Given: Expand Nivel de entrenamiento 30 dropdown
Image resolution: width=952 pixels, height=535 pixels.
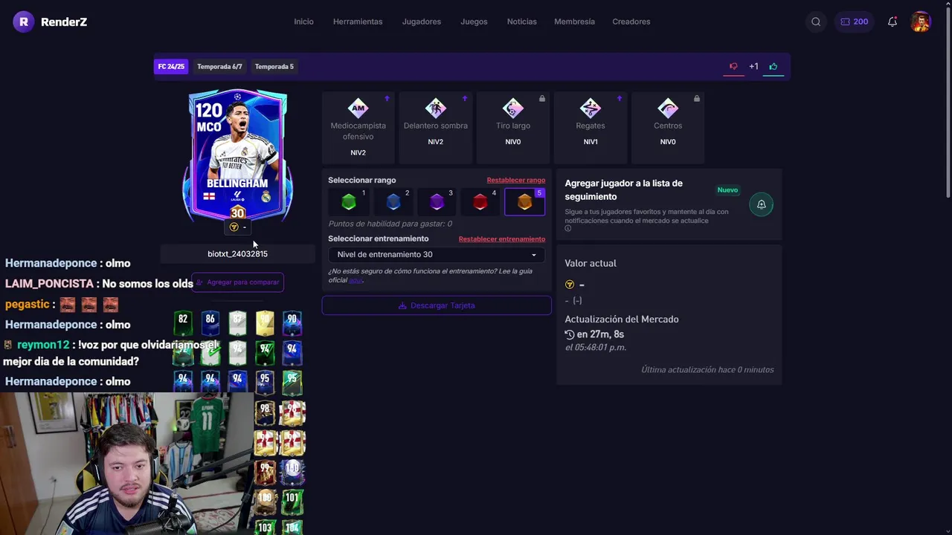Looking at the screenshot, I should point(437,254).
